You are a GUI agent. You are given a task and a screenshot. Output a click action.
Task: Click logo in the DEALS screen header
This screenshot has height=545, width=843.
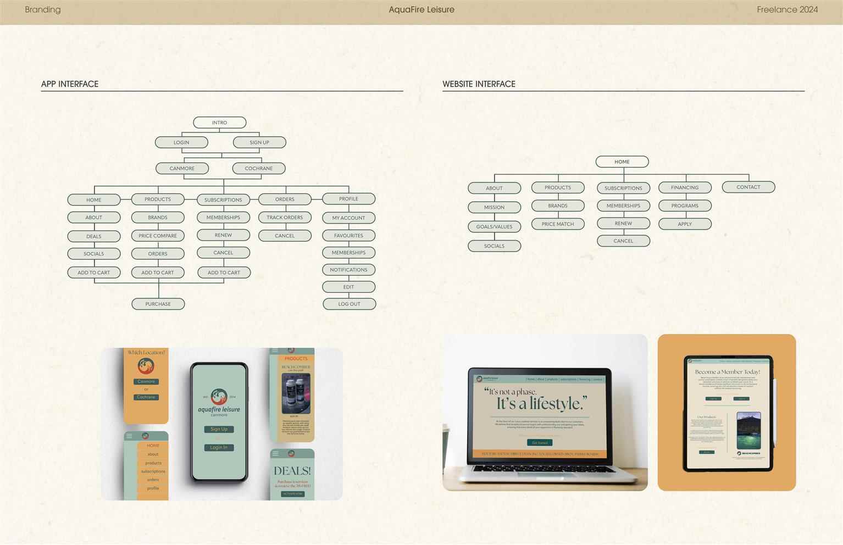tap(291, 454)
